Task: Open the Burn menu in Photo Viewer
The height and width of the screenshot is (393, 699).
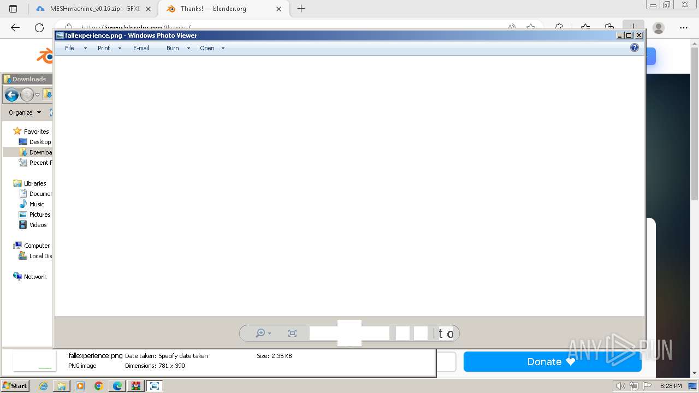Action: tap(173, 48)
